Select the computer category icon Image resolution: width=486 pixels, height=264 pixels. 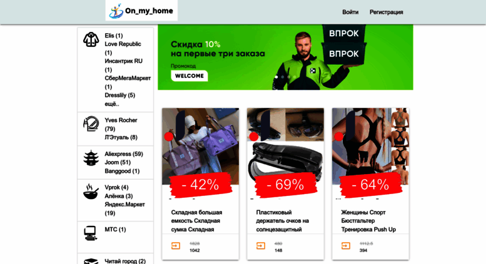click(90, 233)
